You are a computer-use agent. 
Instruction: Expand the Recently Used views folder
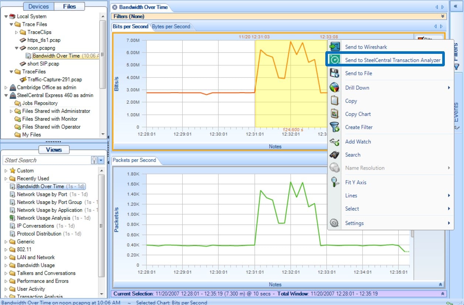coord(6,179)
